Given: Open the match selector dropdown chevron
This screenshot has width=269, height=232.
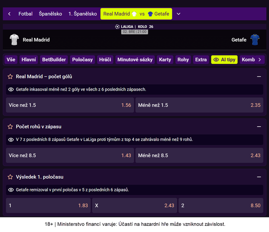Looking at the screenshot, I should pyautogui.click(x=178, y=14).
